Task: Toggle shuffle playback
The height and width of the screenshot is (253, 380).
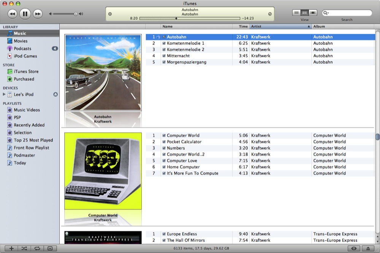Action: click(24, 248)
